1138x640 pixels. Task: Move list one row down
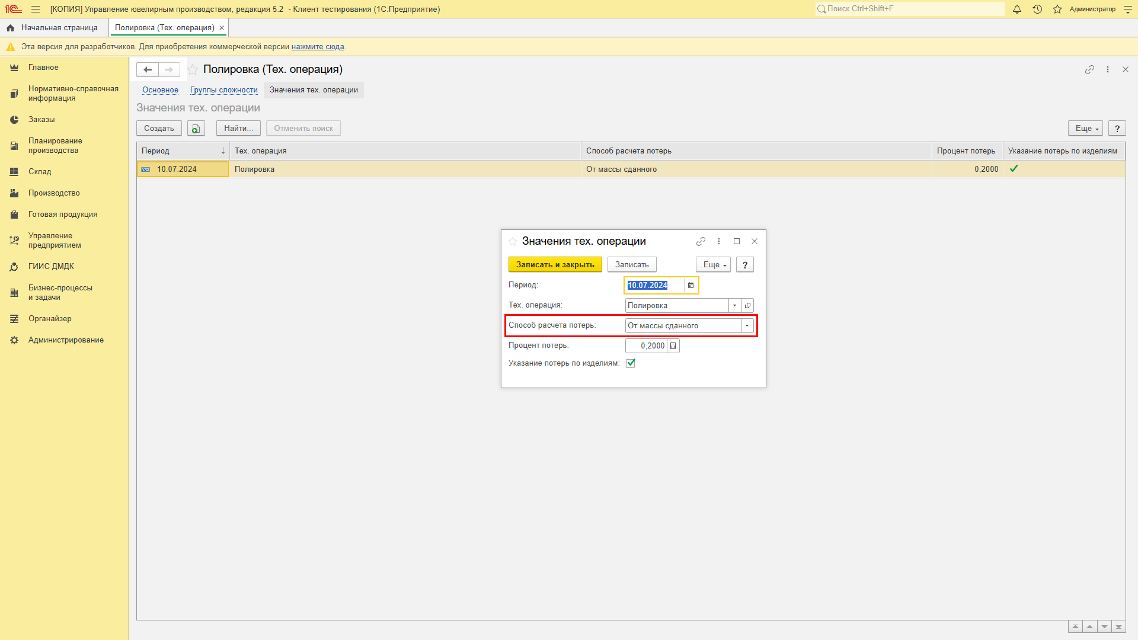click(1104, 627)
